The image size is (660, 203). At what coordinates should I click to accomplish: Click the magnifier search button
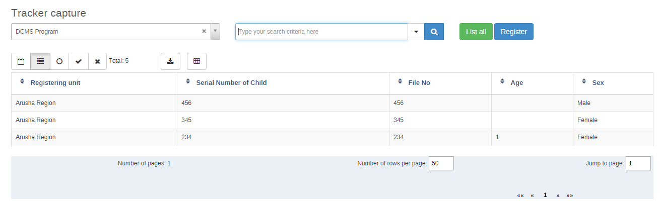[x=434, y=32]
